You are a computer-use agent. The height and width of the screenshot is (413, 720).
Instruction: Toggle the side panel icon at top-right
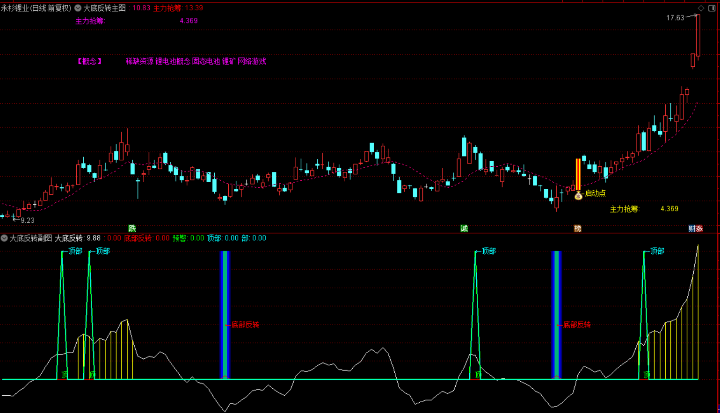click(x=712, y=8)
